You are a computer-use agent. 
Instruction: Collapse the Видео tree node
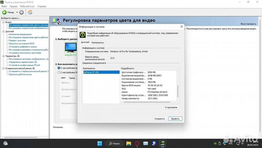tap(3, 22)
